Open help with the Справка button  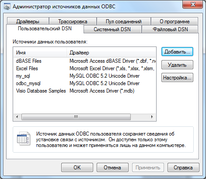pyautogui.click(x=183, y=168)
